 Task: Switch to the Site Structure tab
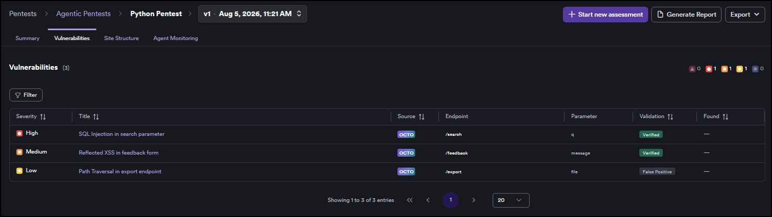(x=121, y=38)
